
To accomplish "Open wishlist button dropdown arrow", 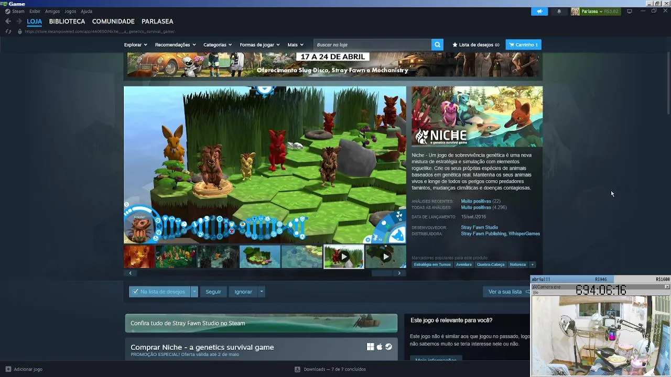I will click(x=194, y=292).
